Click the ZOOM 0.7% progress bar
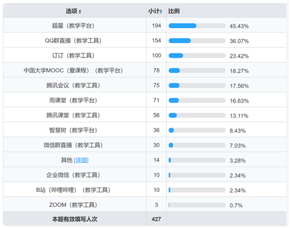Image resolution: width=290 pixels, height=228 pixels. (x=197, y=205)
